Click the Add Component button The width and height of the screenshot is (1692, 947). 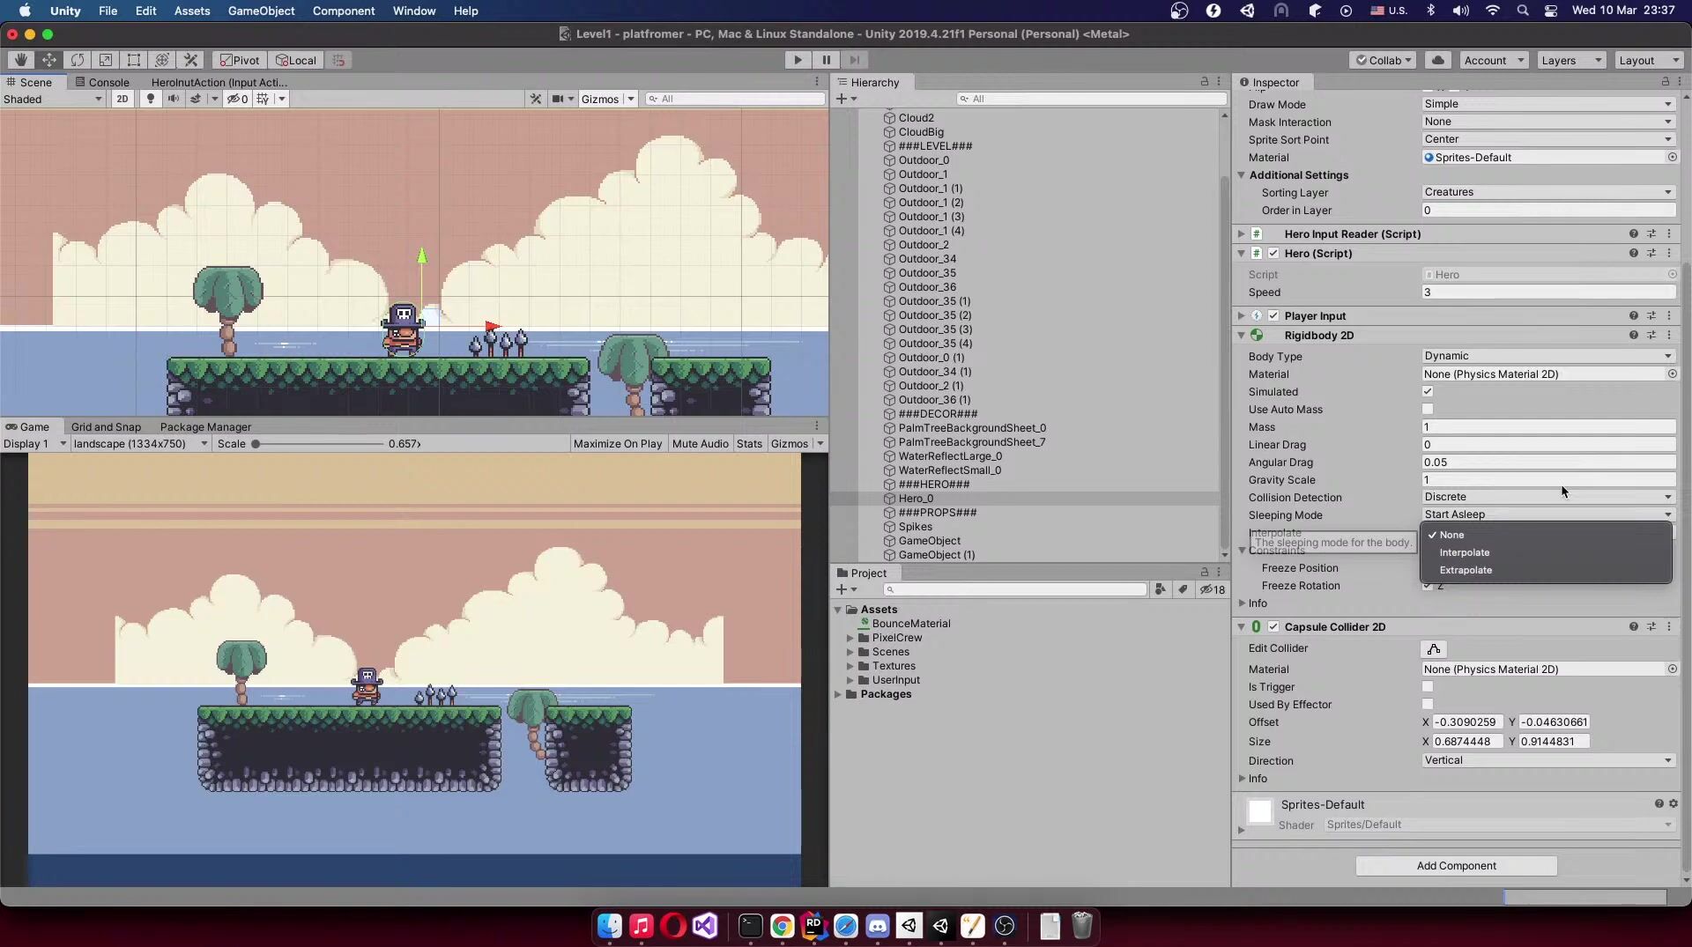(x=1456, y=866)
